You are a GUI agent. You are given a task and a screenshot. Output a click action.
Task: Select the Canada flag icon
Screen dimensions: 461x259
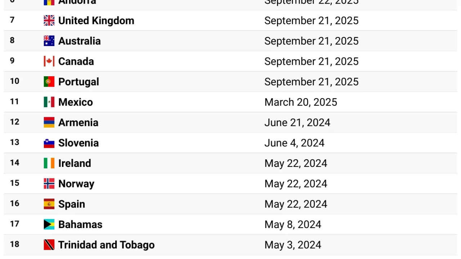click(49, 61)
